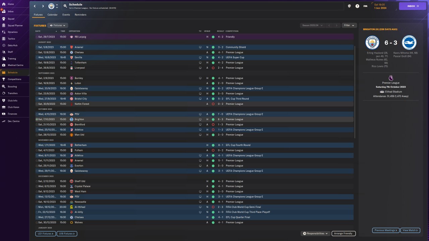
Task: Open the Filter dropdown
Action: (349, 25)
